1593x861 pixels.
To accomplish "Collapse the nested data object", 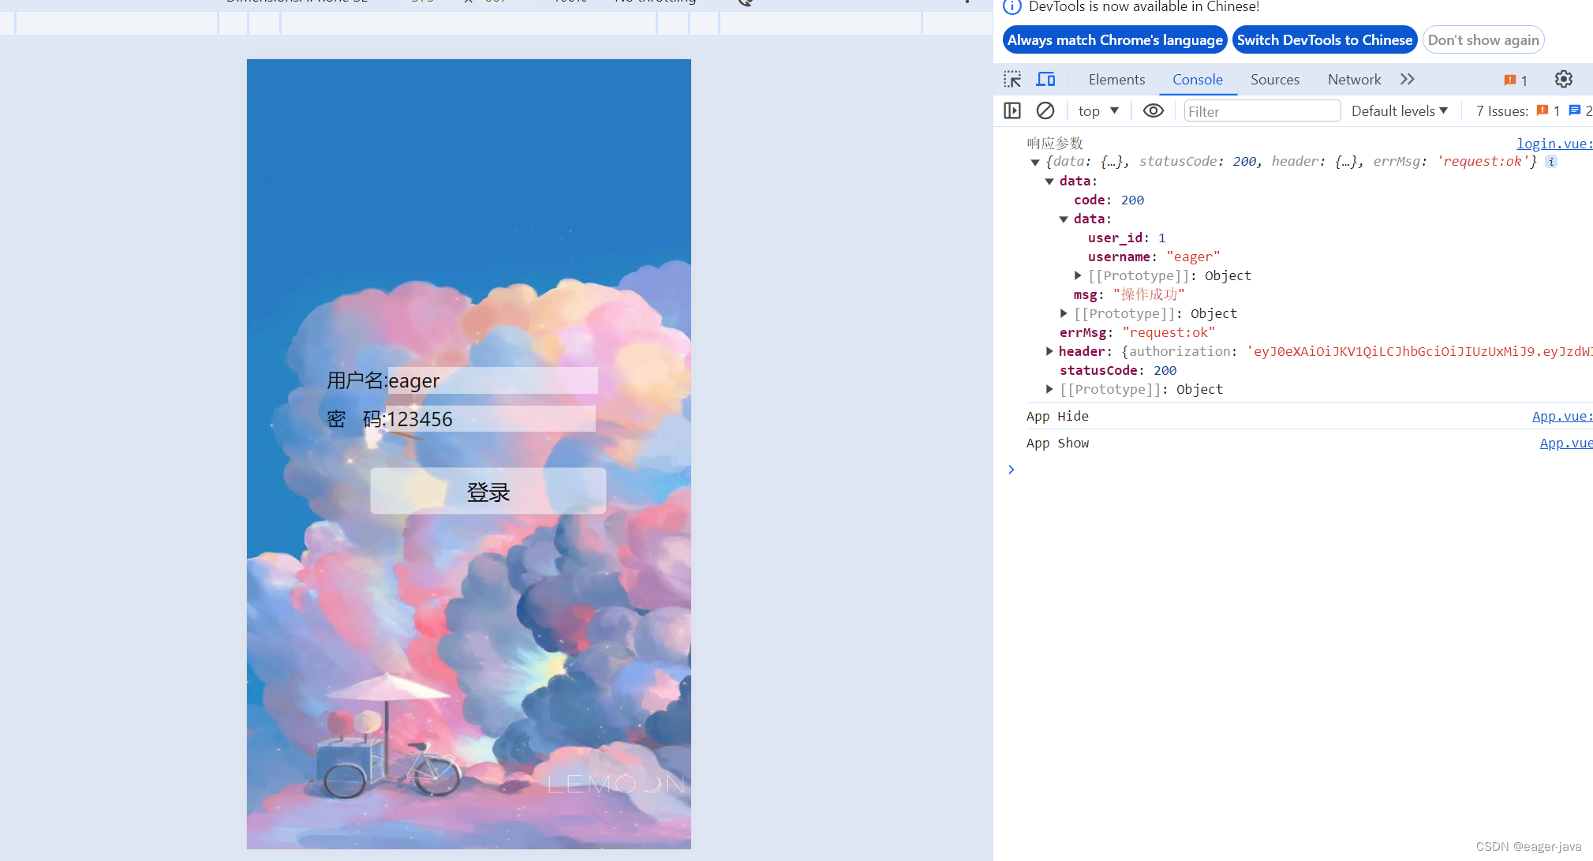I will [x=1064, y=219].
